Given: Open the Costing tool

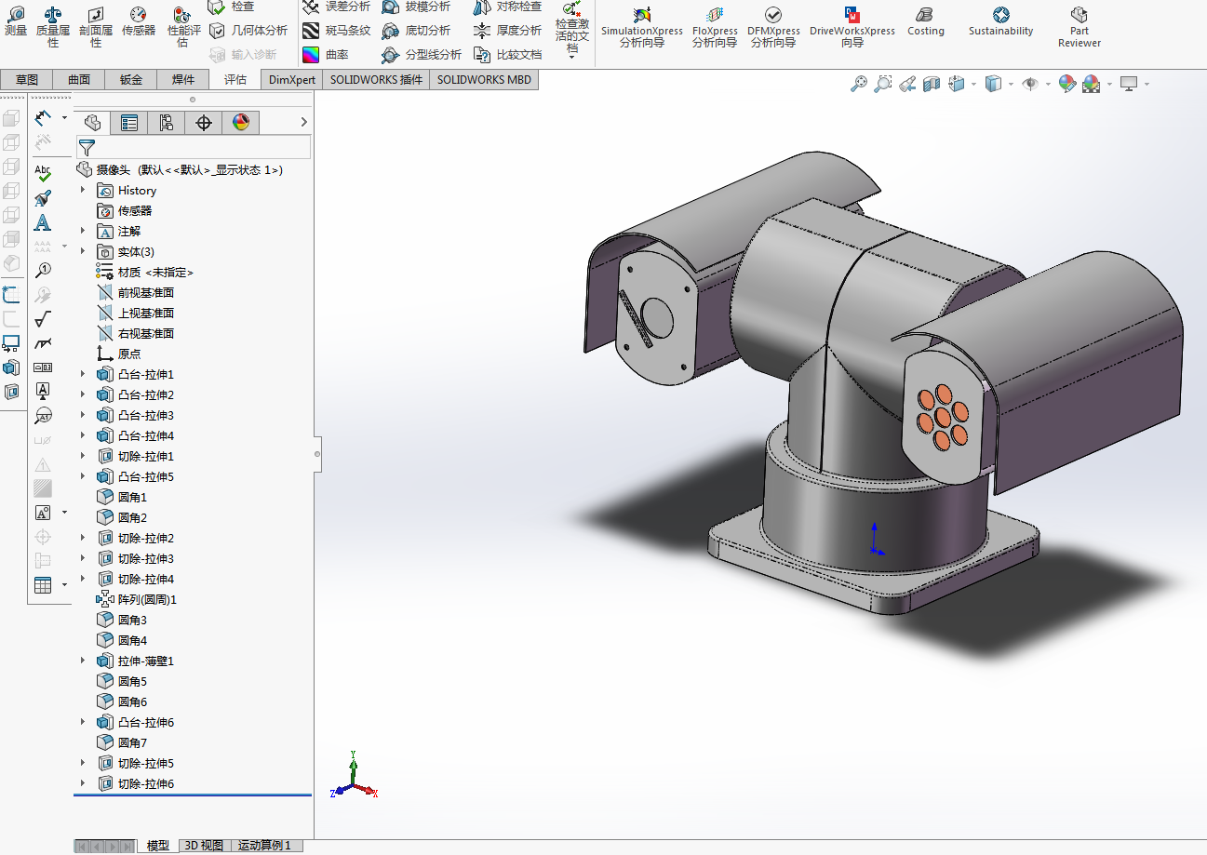Looking at the screenshot, I should [925, 21].
